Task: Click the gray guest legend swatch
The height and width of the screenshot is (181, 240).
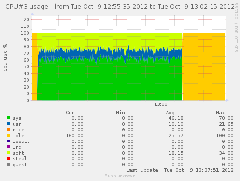Action: [x=8, y=164]
